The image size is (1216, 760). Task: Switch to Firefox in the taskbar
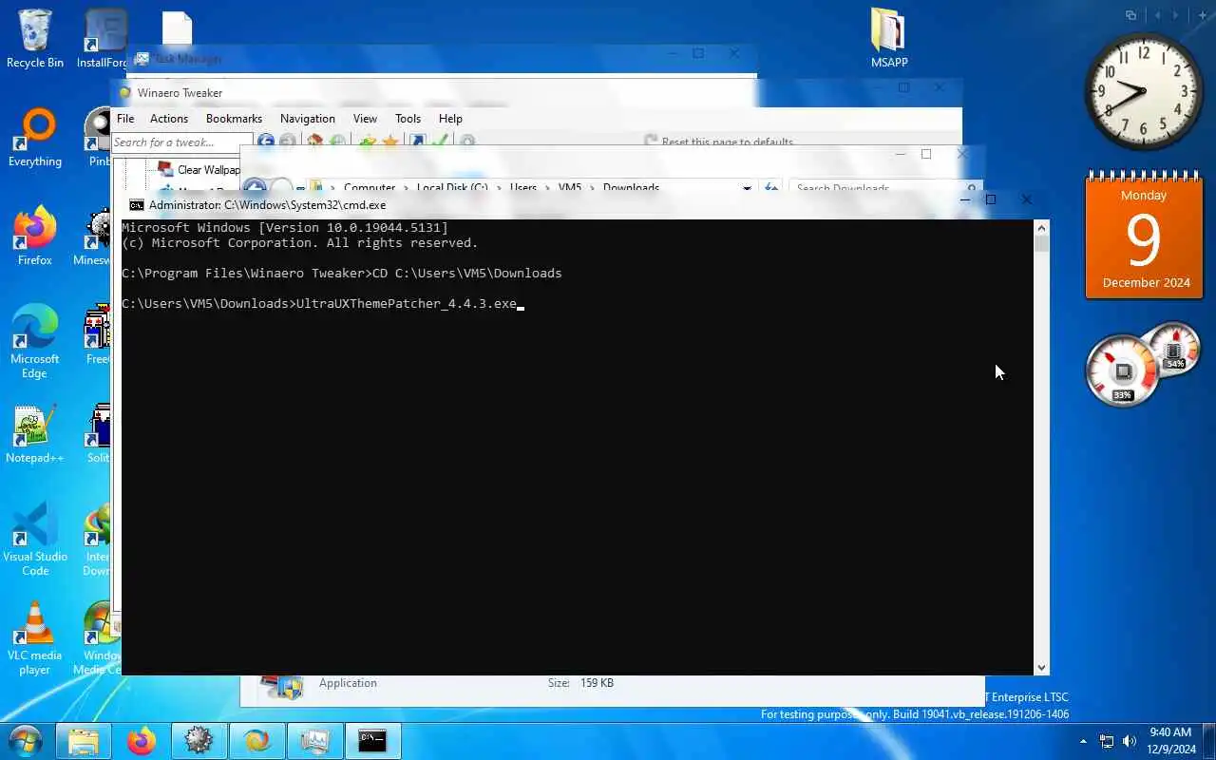click(x=142, y=741)
